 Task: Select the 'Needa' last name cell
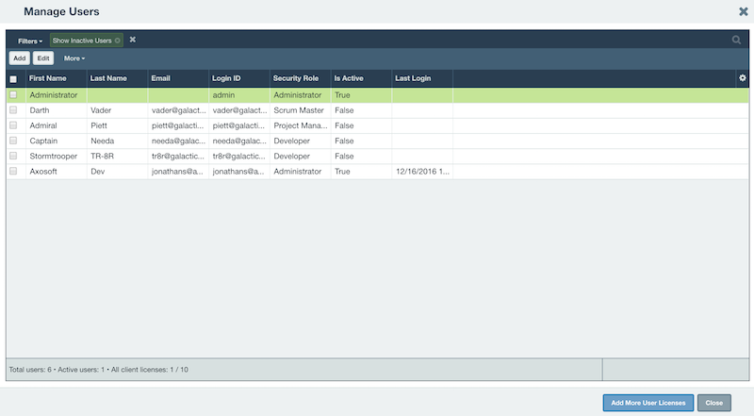click(x=117, y=141)
